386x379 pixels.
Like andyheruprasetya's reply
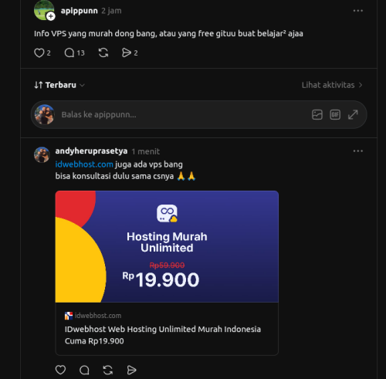[61, 370]
